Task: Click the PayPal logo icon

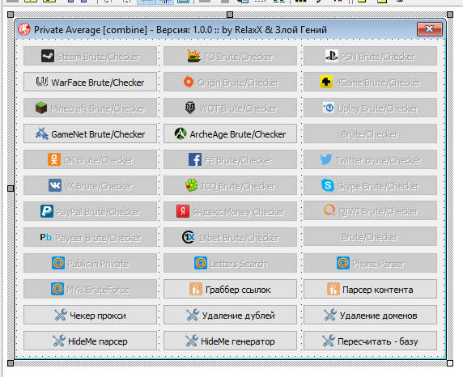Action: click(x=47, y=211)
